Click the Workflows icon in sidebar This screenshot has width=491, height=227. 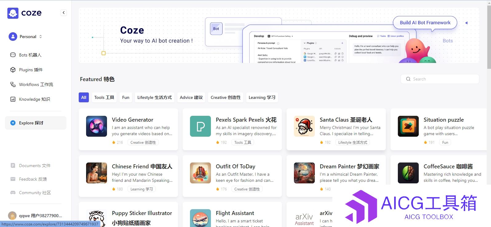pyautogui.click(x=13, y=84)
